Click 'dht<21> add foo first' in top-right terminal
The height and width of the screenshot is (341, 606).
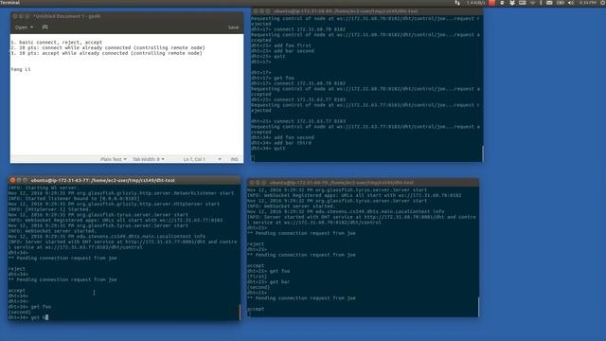point(281,45)
